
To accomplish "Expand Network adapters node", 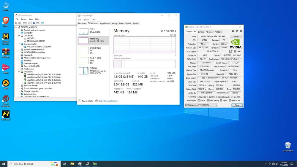I will 19,63.
